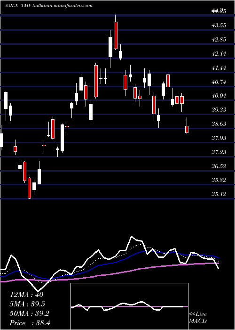The image size is (235, 330).
Task: Click the 39.33 price axis label
Action: coord(219,110)
